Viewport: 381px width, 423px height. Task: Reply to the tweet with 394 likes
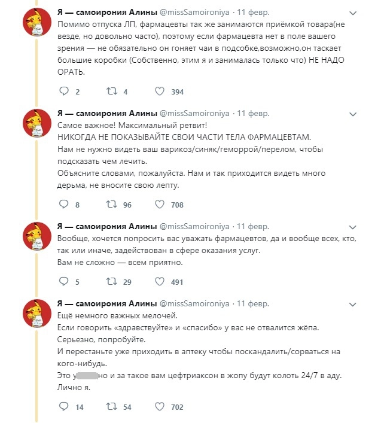(x=65, y=92)
